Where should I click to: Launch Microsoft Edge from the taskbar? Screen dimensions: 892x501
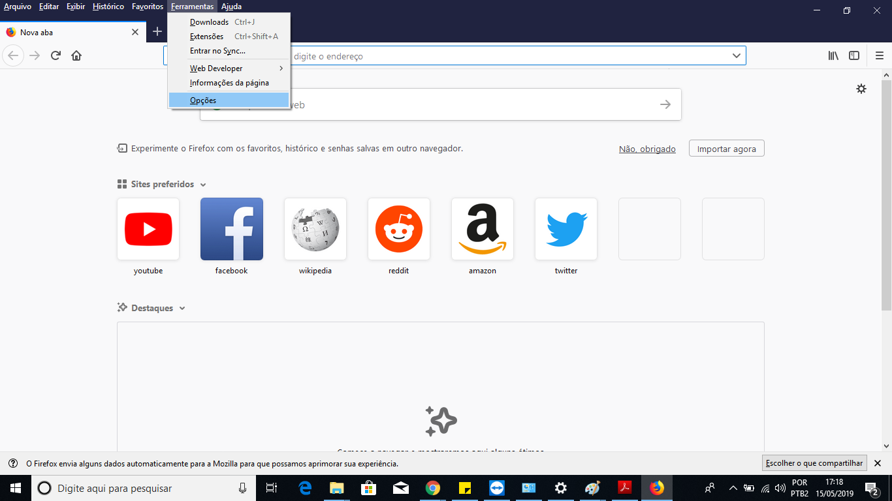click(305, 488)
